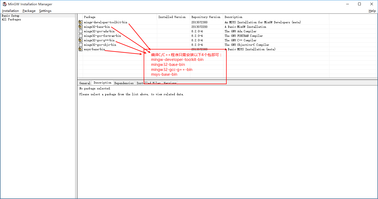The image size is (378, 199).
Task: Click the marker icon for mingw32-gcc-g++-bin
Action: point(80,40)
